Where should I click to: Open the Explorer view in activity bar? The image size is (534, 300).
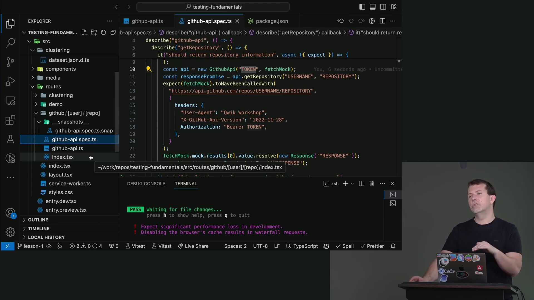coord(10,24)
